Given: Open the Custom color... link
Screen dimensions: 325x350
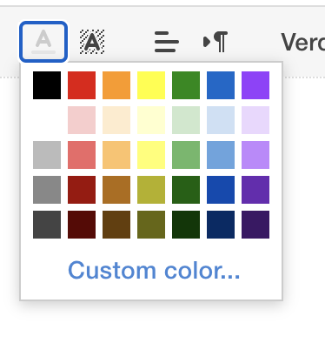Looking at the screenshot, I should (154, 270).
